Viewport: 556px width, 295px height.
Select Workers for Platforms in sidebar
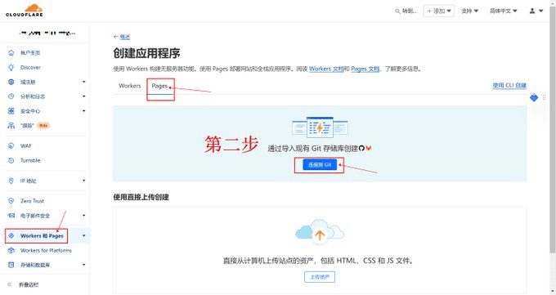pyautogui.click(x=46, y=250)
